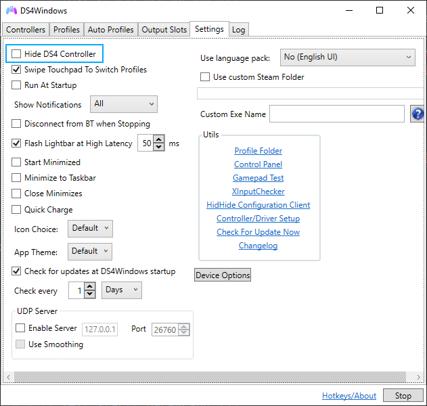
Task: Open the Show Notifications dropdown
Action: click(124, 104)
